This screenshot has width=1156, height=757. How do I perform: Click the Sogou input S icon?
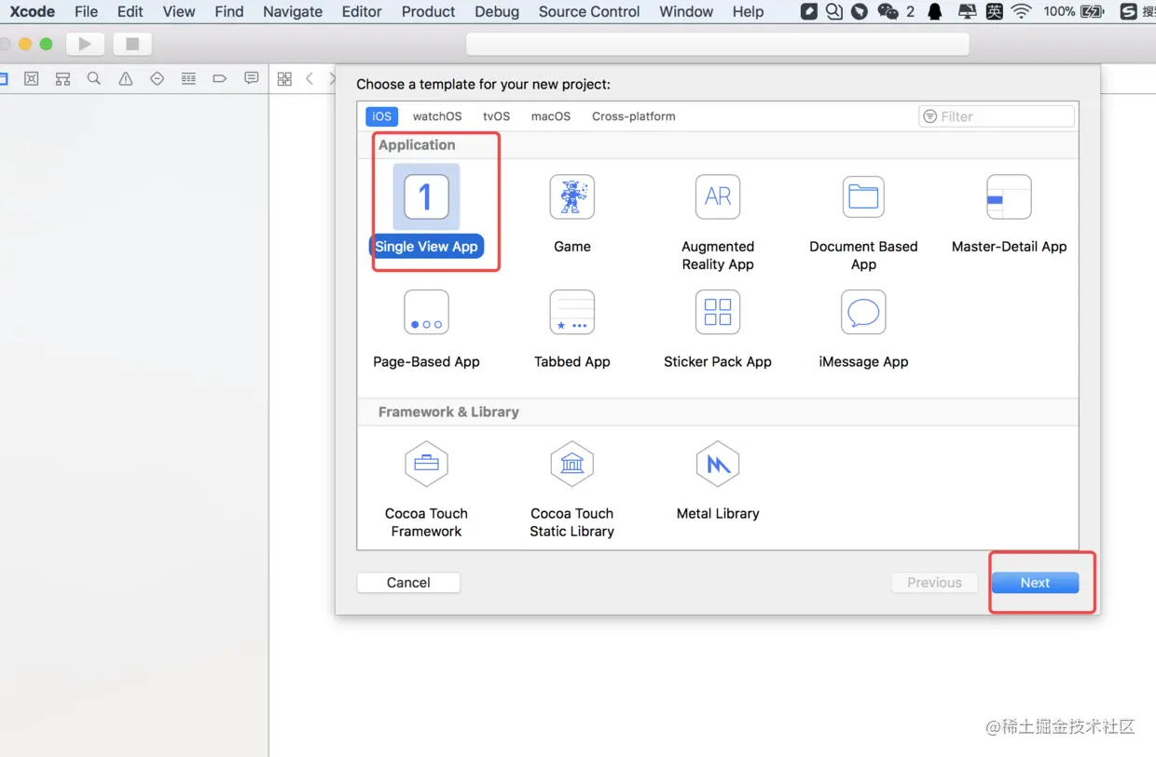click(1128, 11)
